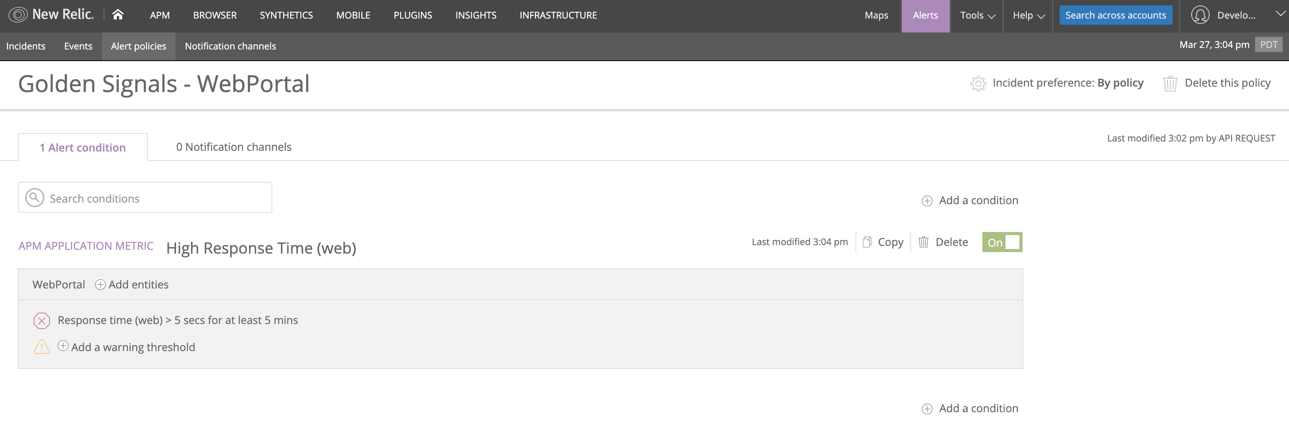Open the APM menu item
The image size is (1289, 435).
pos(160,15)
